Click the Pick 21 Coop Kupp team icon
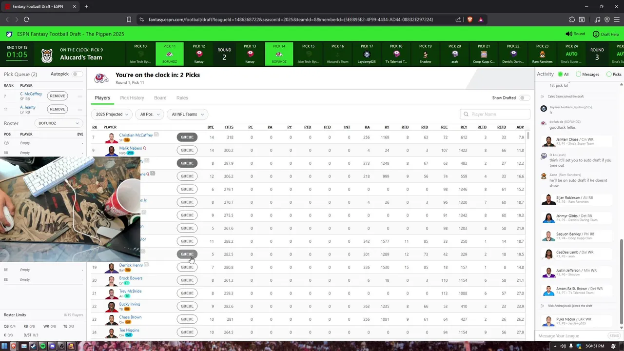 click(x=484, y=54)
